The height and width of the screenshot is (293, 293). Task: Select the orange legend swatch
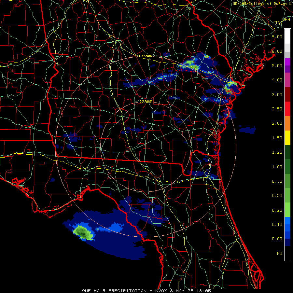click(x=287, y=123)
